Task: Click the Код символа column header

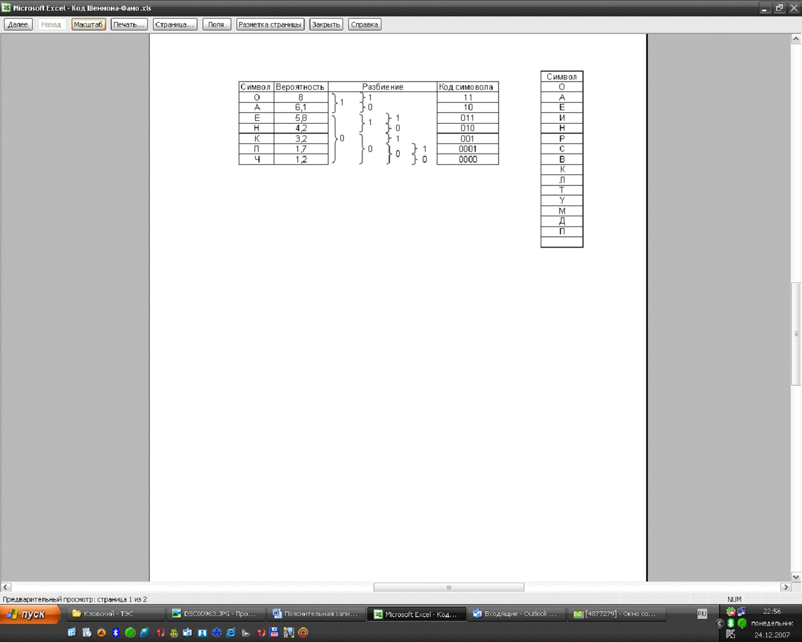Action: [467, 87]
